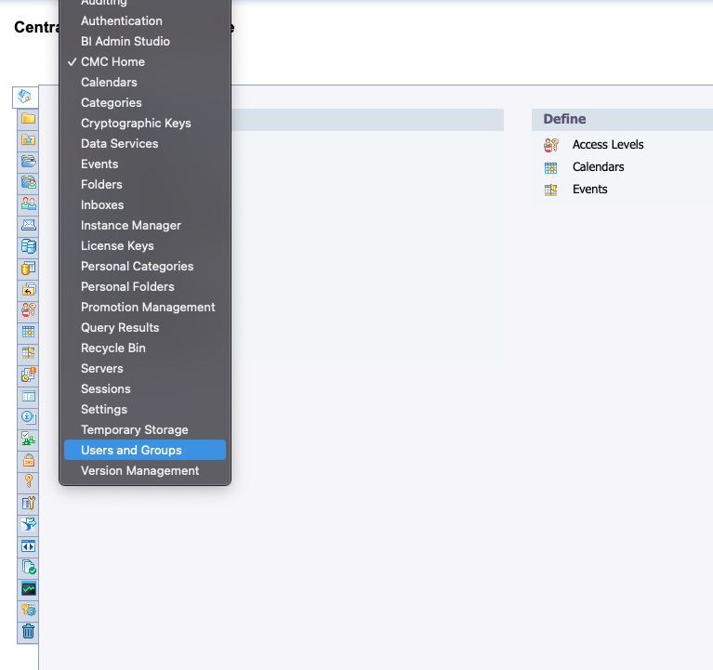This screenshot has width=713, height=670.
Task: Open the Calendars link under Define
Action: tap(598, 166)
